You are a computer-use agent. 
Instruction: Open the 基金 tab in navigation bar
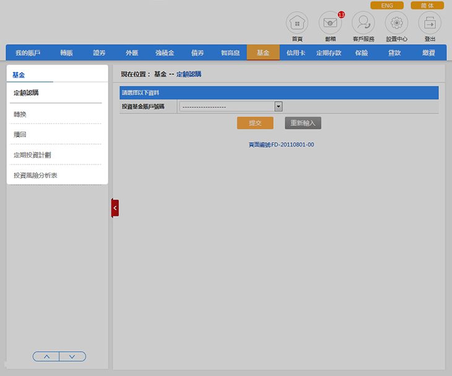point(263,53)
